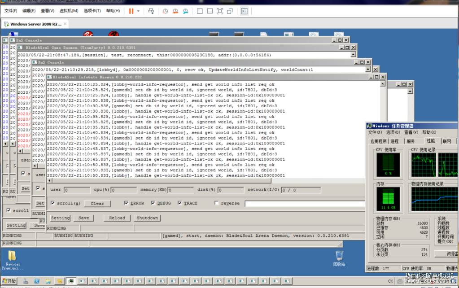Click the revert to snapshot icon
The width and height of the screenshot is (459, 288).
pos(175,11)
